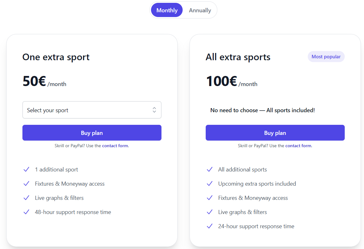The width and height of the screenshot is (364, 249).
Task: Click checkmark next to "Upcoming extra sports included"
Action: [209, 184]
